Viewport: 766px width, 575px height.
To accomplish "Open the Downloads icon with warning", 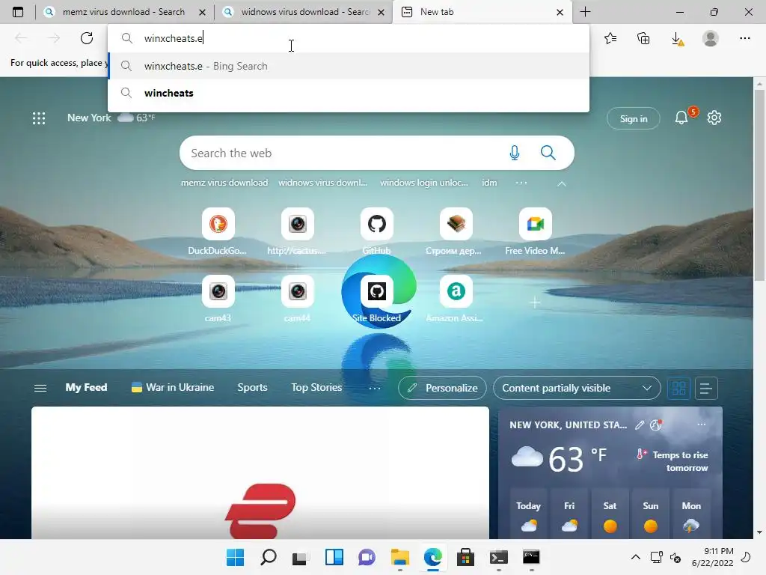I will (677, 39).
